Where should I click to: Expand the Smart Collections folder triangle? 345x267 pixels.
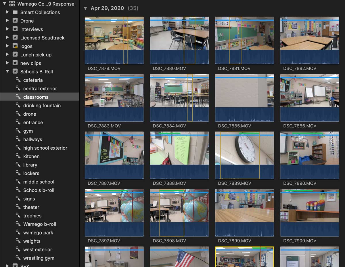[7, 12]
